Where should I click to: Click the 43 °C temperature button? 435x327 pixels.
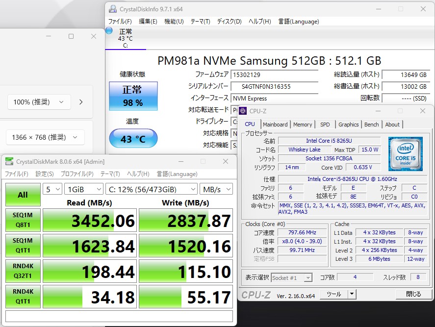coord(133,138)
